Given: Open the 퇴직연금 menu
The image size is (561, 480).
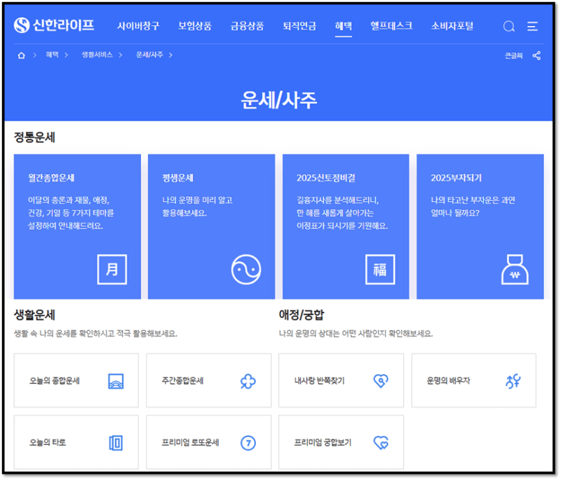Looking at the screenshot, I should click(300, 26).
